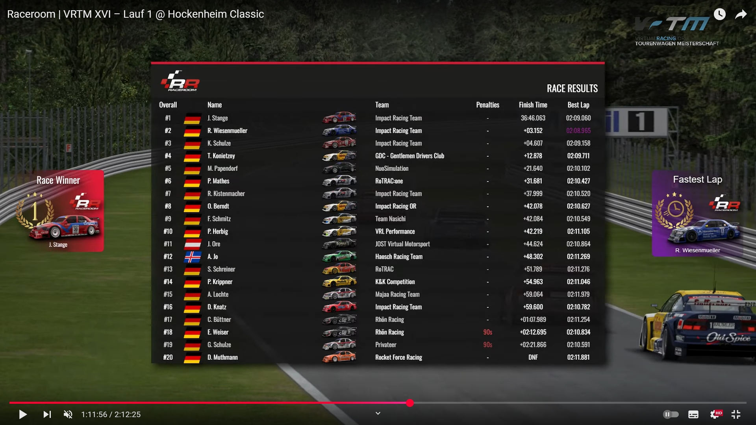Toggle subtitles/closed captions
The height and width of the screenshot is (425, 756).
click(693, 414)
